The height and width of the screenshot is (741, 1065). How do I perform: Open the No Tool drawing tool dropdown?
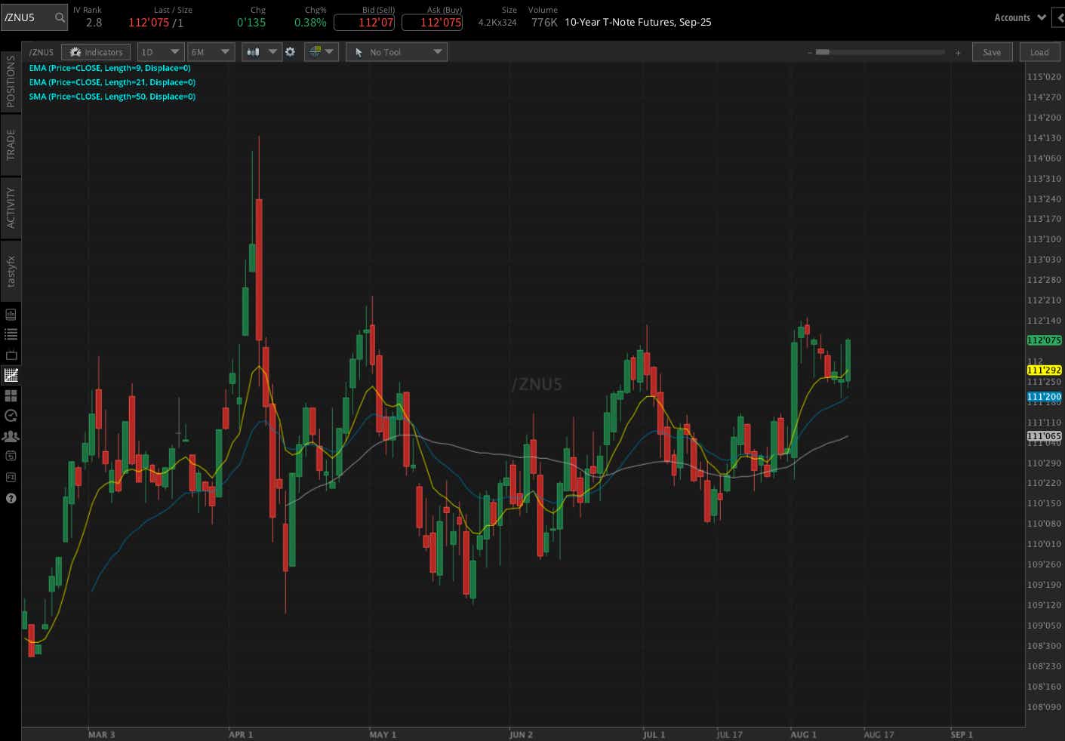396,52
